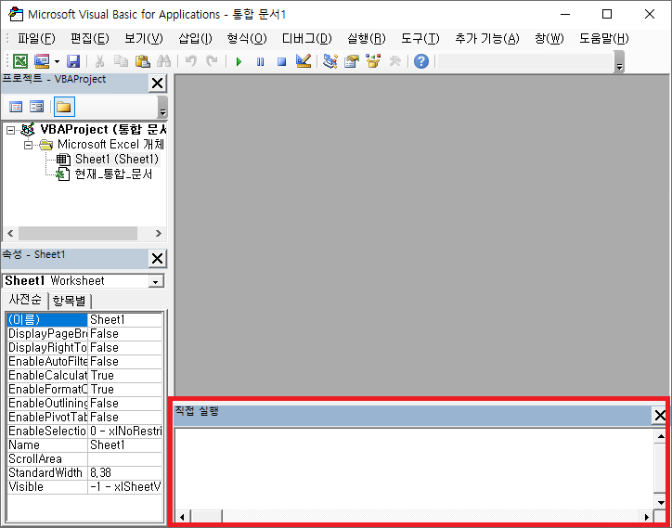Open the 보기(V) menu
Image resolution: width=672 pixels, height=528 pixels.
[x=144, y=39]
